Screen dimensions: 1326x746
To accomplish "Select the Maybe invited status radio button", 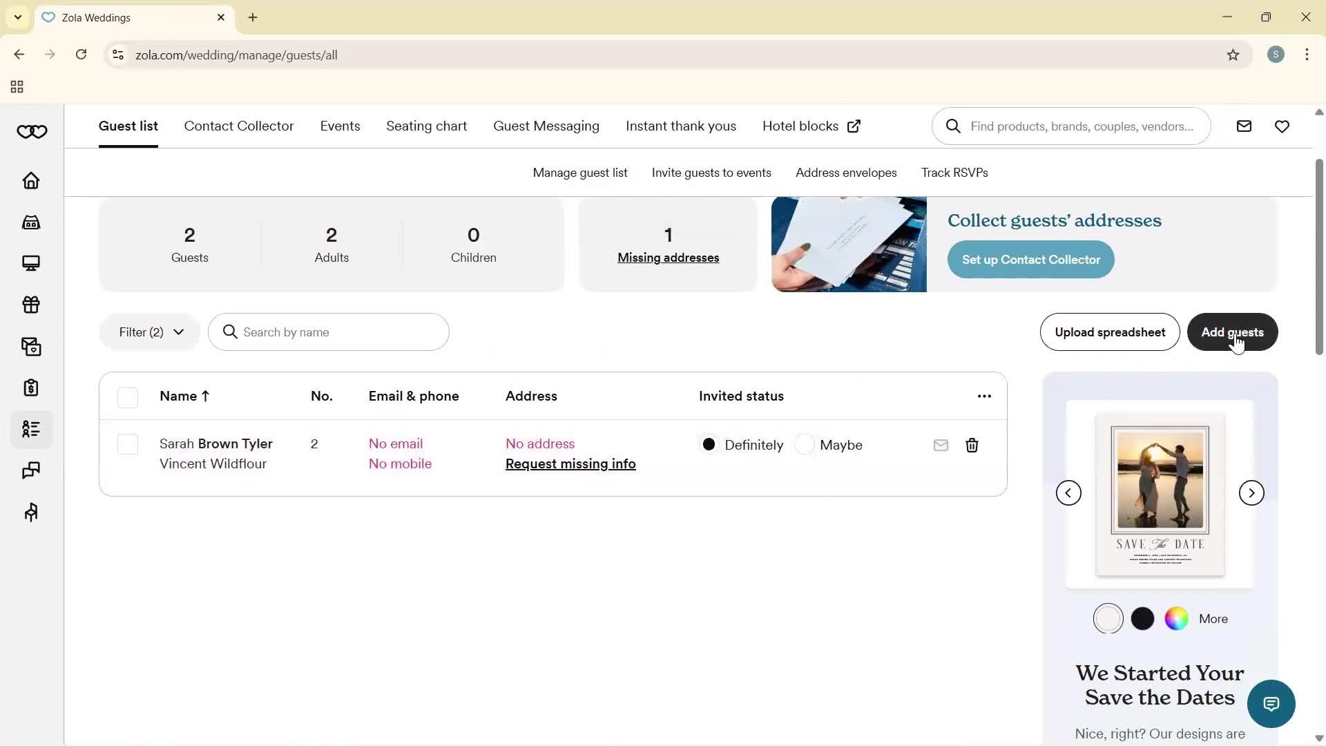I will [805, 444].
